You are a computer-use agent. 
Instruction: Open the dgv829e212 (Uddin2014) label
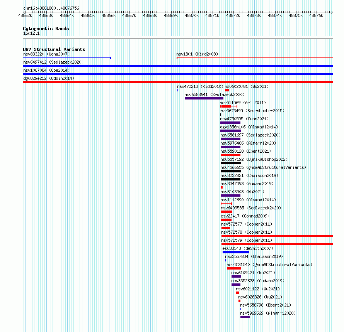49,78
